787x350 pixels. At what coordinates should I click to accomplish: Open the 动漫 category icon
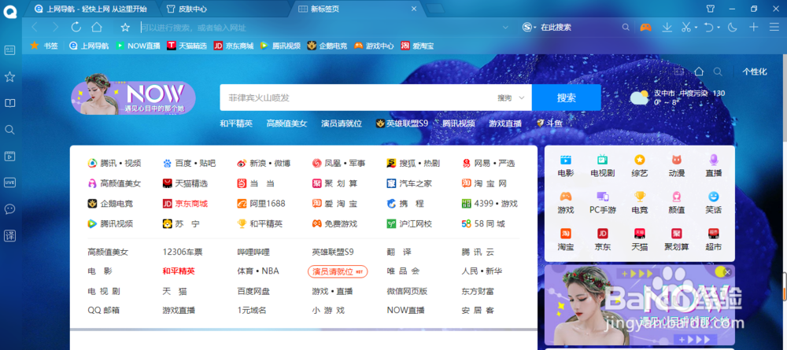coord(677,160)
